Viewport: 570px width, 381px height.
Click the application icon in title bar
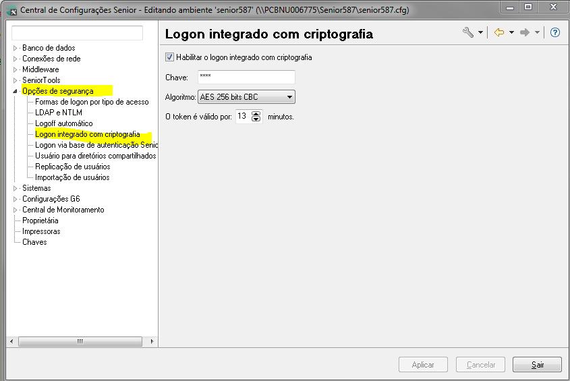[11, 10]
